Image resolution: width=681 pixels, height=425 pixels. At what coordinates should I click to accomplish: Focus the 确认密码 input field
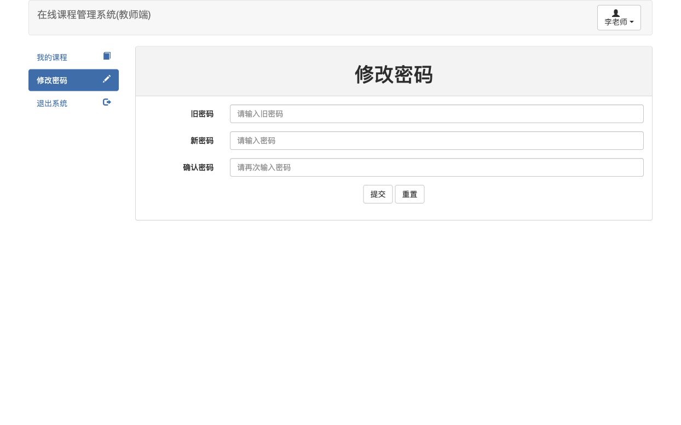(436, 167)
